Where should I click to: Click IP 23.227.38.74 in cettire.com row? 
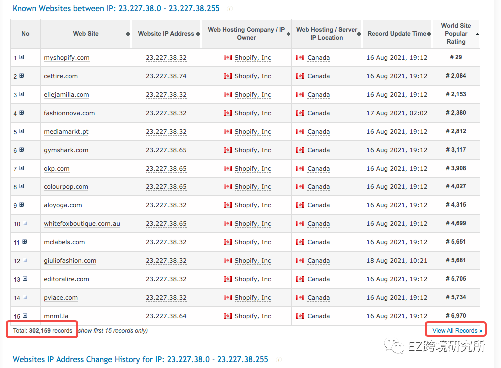[x=166, y=76]
